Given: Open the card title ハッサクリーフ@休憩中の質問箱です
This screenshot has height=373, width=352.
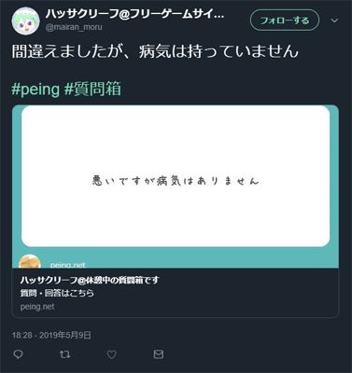Looking at the screenshot, I should [90, 280].
